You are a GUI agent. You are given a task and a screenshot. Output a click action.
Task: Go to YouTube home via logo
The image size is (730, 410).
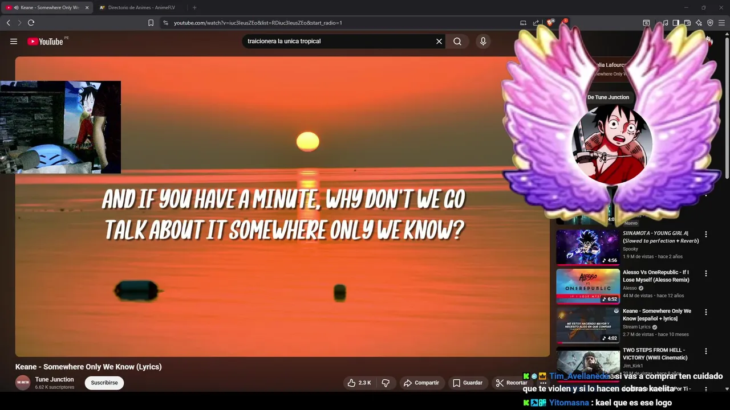pyautogui.click(x=45, y=41)
